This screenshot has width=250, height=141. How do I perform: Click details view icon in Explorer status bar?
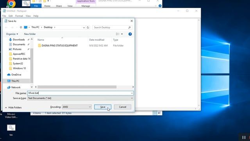coord(155,113)
